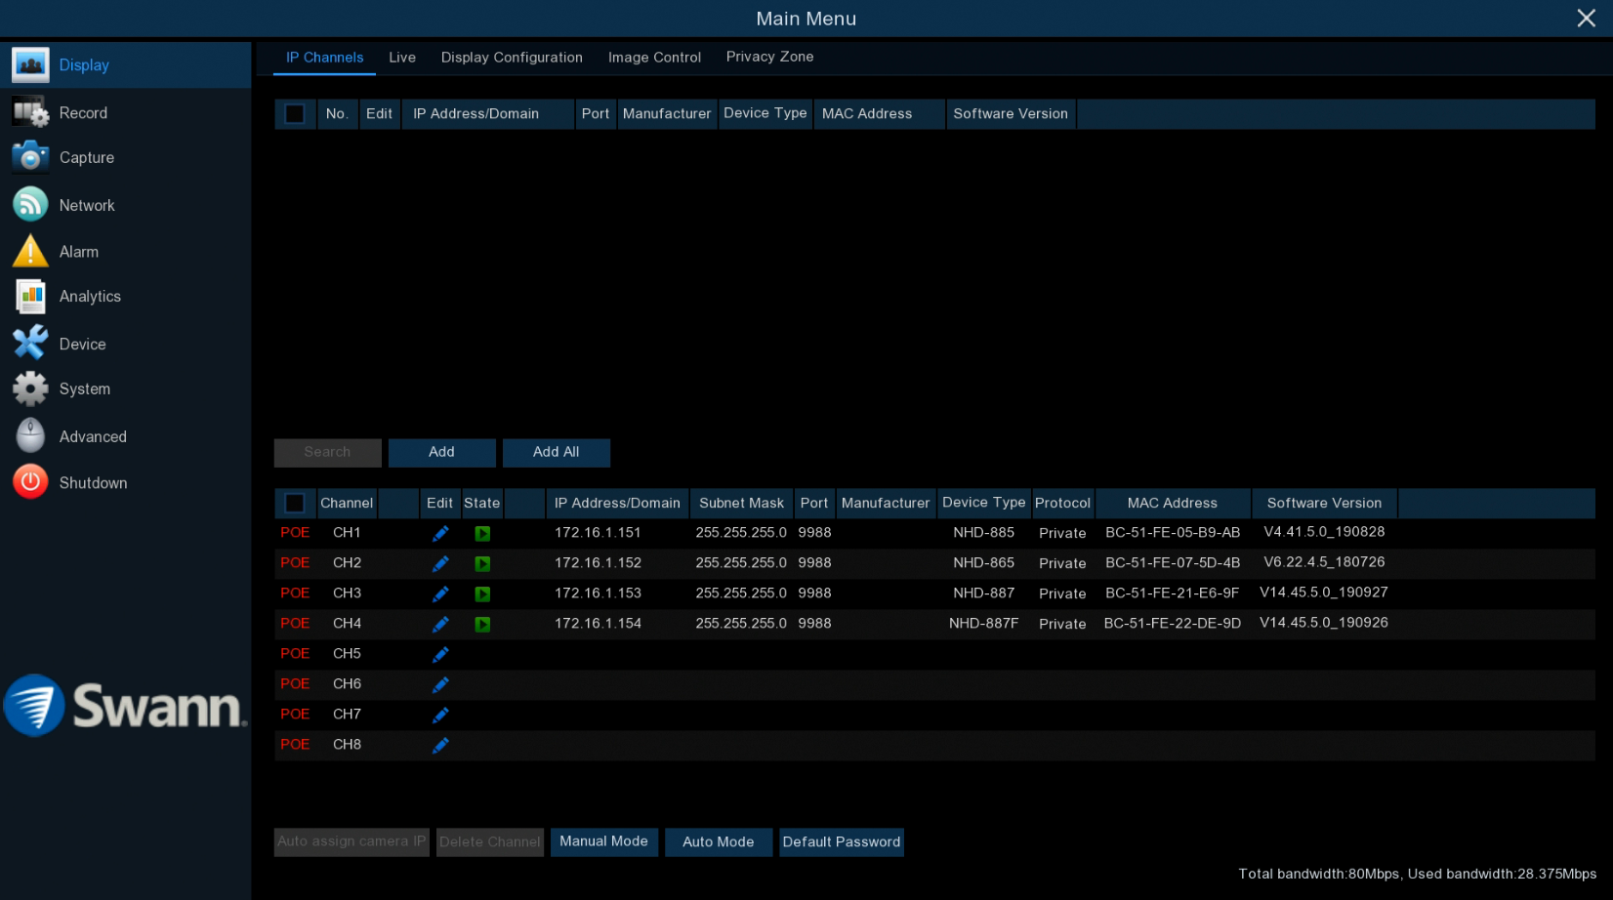
Task: Click the Manual Mode button
Action: pos(603,841)
